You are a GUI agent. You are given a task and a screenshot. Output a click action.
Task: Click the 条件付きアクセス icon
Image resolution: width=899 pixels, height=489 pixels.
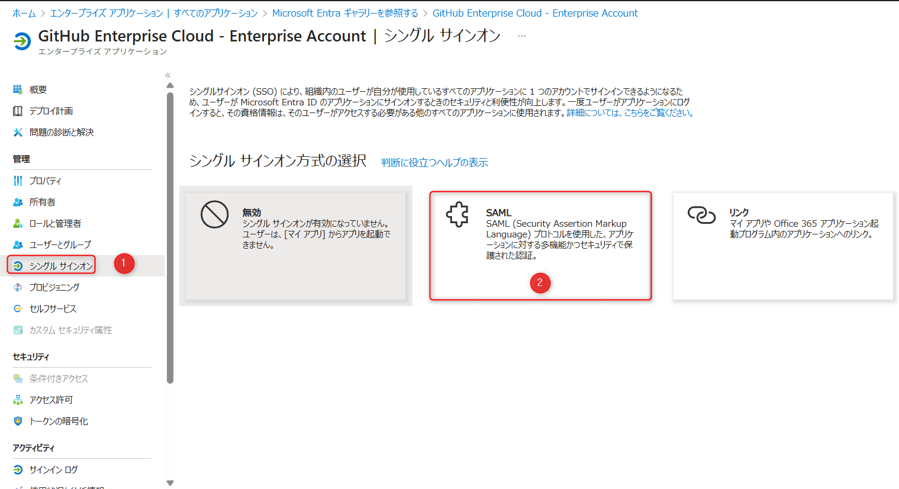[x=18, y=378]
